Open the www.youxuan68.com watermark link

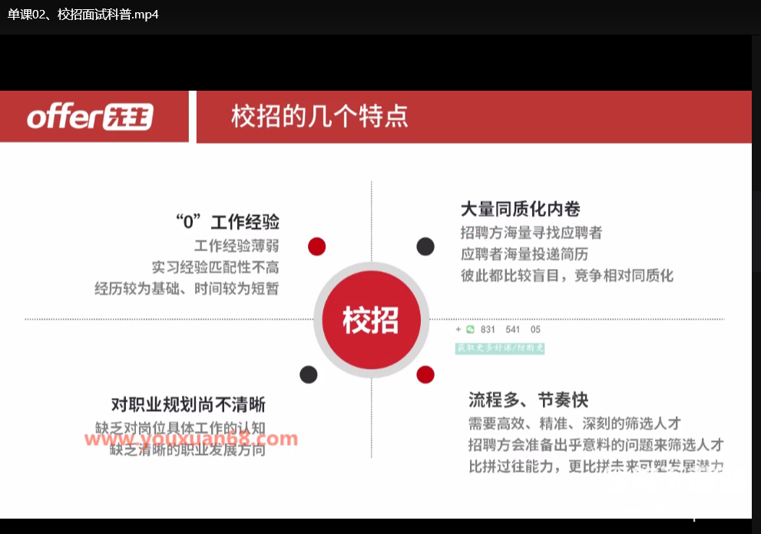(x=190, y=439)
